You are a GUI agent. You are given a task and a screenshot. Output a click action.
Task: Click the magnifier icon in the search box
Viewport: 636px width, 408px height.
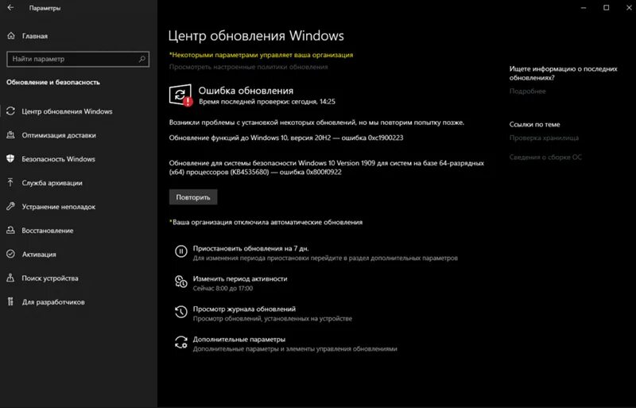tap(142, 60)
